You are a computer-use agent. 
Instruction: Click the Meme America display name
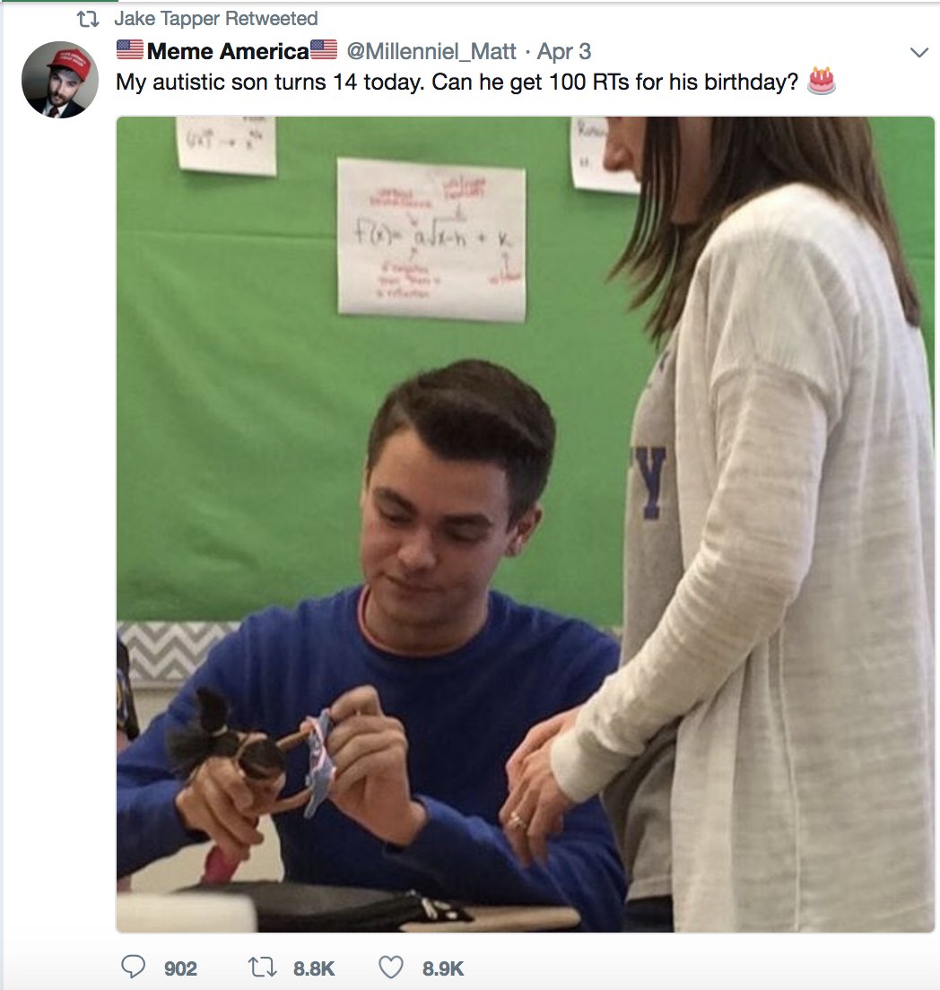[x=228, y=51]
